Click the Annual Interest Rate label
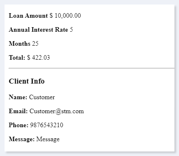179x156 pixels. tap(38, 30)
